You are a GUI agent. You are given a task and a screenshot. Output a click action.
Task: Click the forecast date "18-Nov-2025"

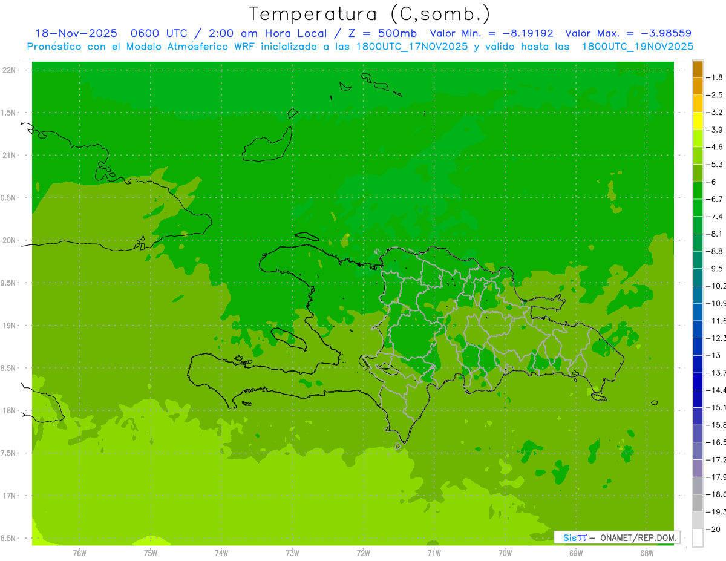(x=76, y=33)
